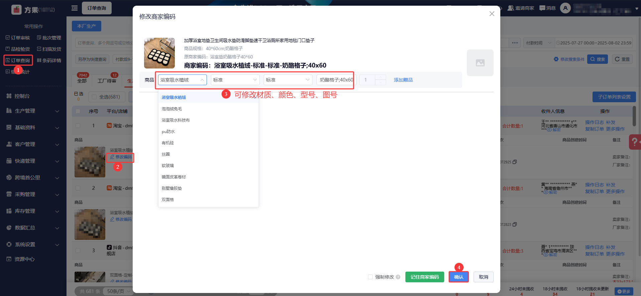641x296 pixels.
Task: Open 扫描发货 shortcut icon
Action: point(39,49)
